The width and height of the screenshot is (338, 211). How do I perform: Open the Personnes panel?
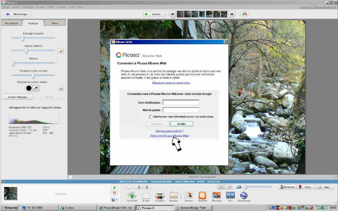[287, 187]
